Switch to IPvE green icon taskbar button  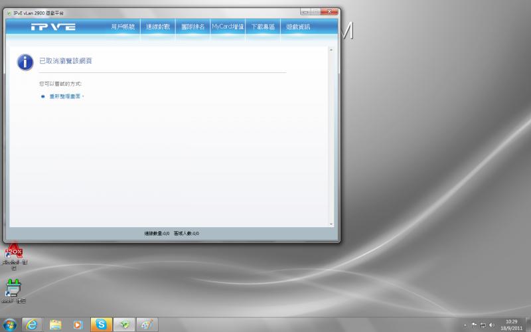click(x=124, y=325)
